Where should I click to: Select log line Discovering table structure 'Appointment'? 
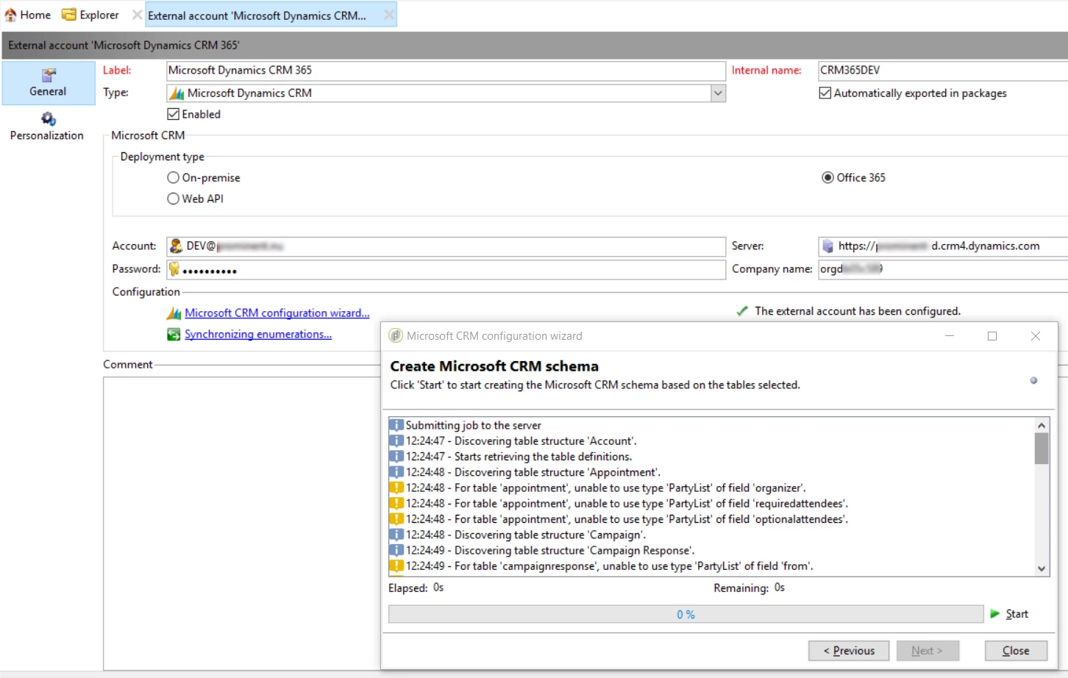(x=533, y=473)
